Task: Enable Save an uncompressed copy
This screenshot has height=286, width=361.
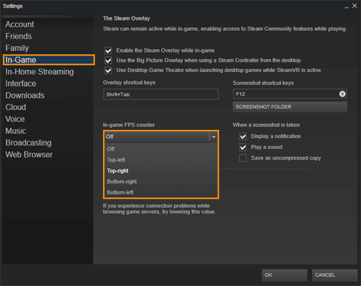Action: 243,158
